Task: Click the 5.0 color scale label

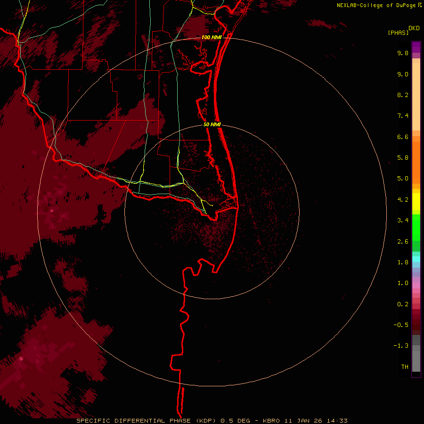Action: 403,179
